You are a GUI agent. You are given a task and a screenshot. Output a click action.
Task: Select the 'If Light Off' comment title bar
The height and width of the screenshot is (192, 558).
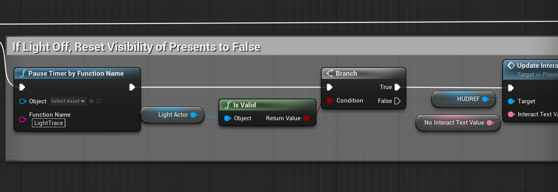(136, 47)
